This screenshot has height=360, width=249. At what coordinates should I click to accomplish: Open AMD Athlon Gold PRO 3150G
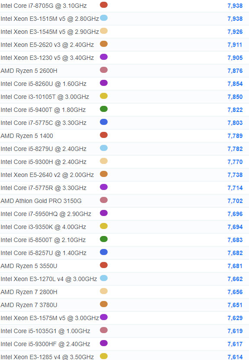(41, 201)
